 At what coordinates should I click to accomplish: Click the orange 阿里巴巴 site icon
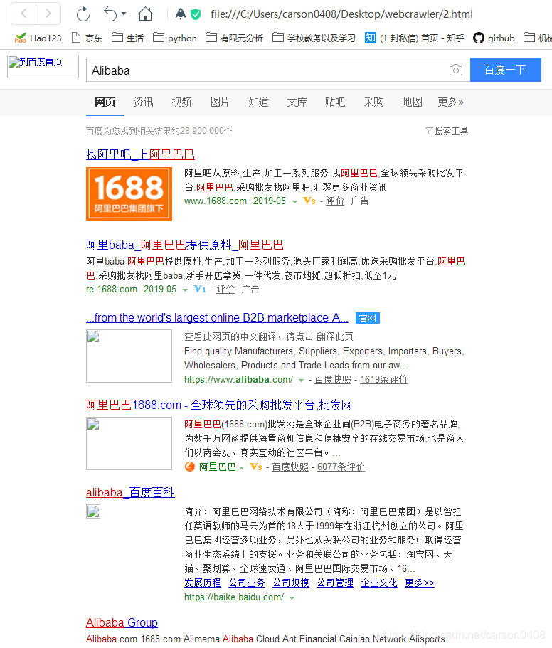[190, 467]
